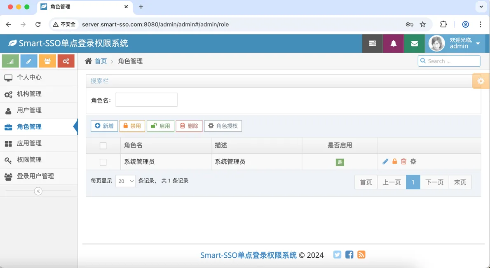Click the orange lock icon to disable 系统管理员
This screenshot has width=490, height=268.
[x=394, y=162]
